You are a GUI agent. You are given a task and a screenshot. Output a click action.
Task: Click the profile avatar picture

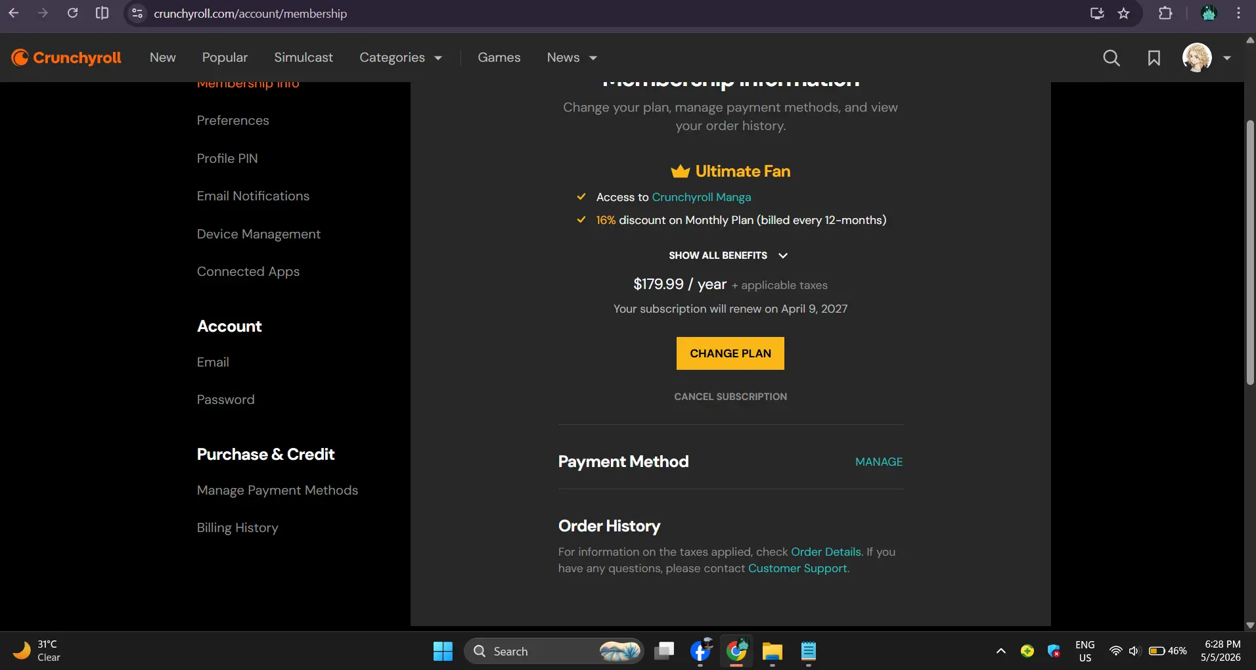click(1197, 58)
